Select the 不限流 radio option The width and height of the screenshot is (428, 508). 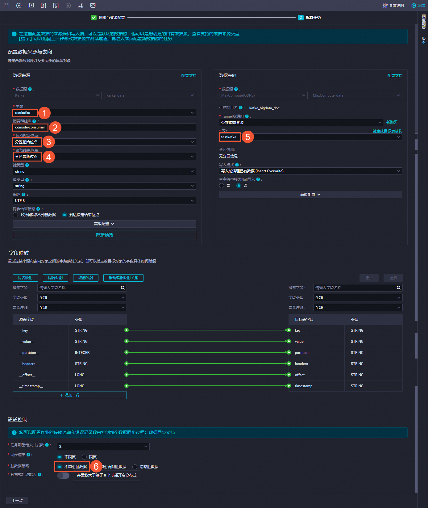point(60,457)
